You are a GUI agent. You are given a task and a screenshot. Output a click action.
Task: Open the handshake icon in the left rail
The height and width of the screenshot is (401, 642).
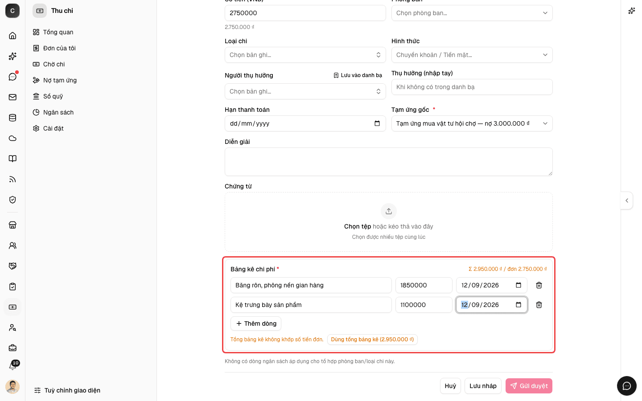point(12,266)
